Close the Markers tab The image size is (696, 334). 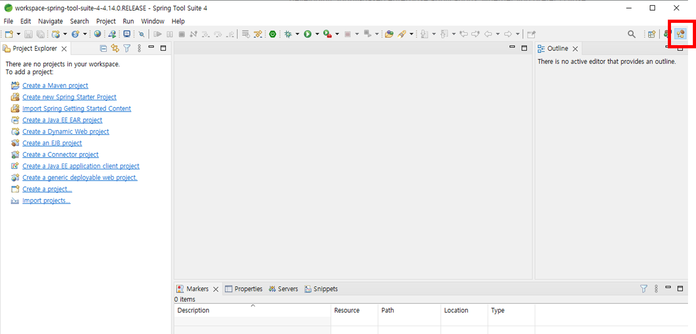pos(215,289)
